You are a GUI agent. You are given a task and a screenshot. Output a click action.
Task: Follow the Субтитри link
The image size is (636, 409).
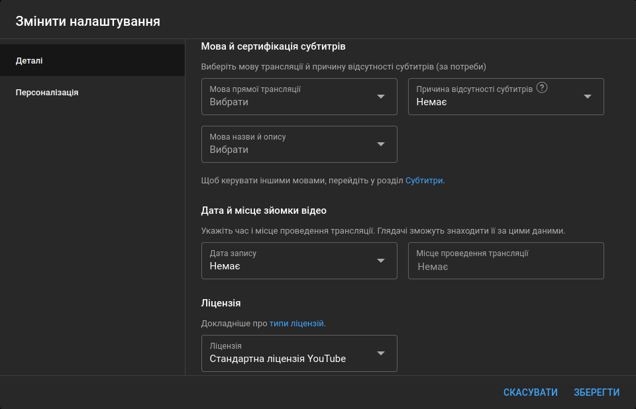point(424,180)
